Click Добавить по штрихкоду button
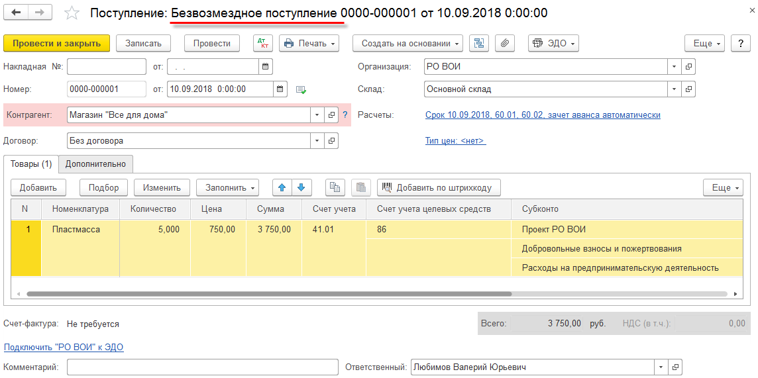The image size is (758, 378). coord(439,187)
